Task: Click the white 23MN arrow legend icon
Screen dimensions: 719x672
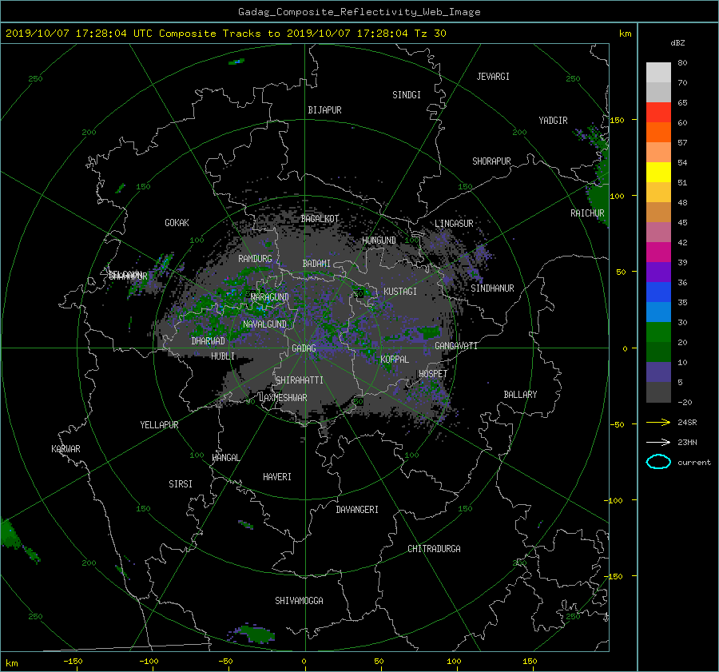Action: pos(658,442)
